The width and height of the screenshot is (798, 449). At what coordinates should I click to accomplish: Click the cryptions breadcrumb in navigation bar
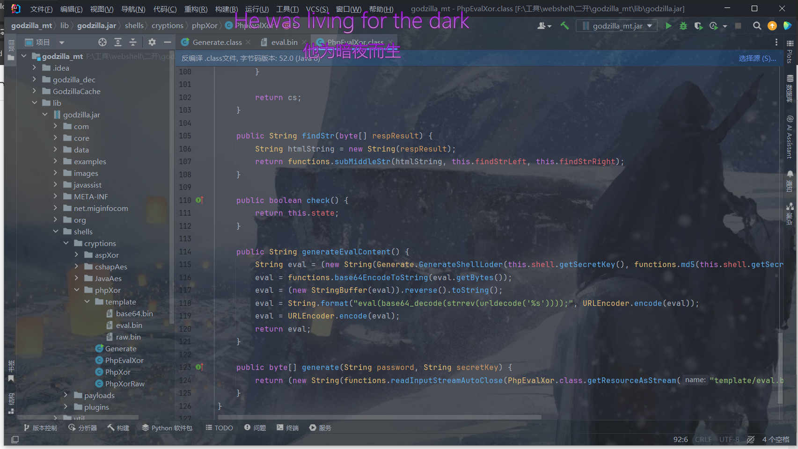tap(167, 26)
